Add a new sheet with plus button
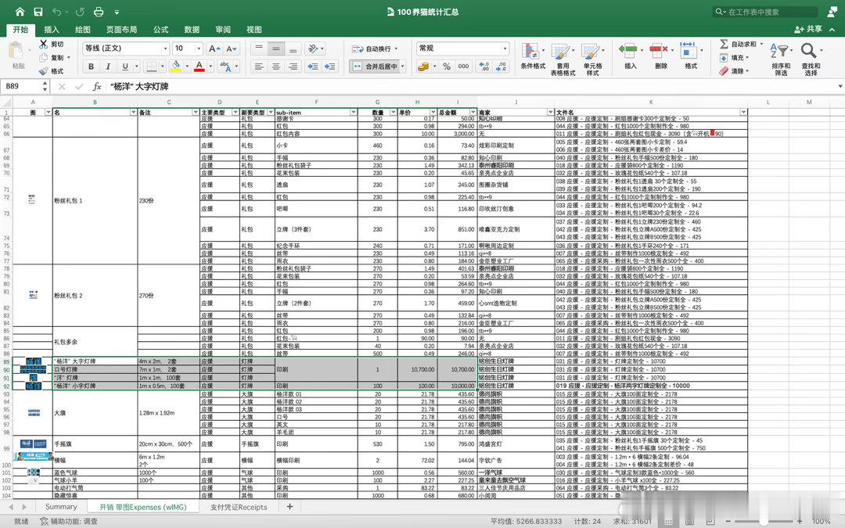 pyautogui.click(x=290, y=506)
